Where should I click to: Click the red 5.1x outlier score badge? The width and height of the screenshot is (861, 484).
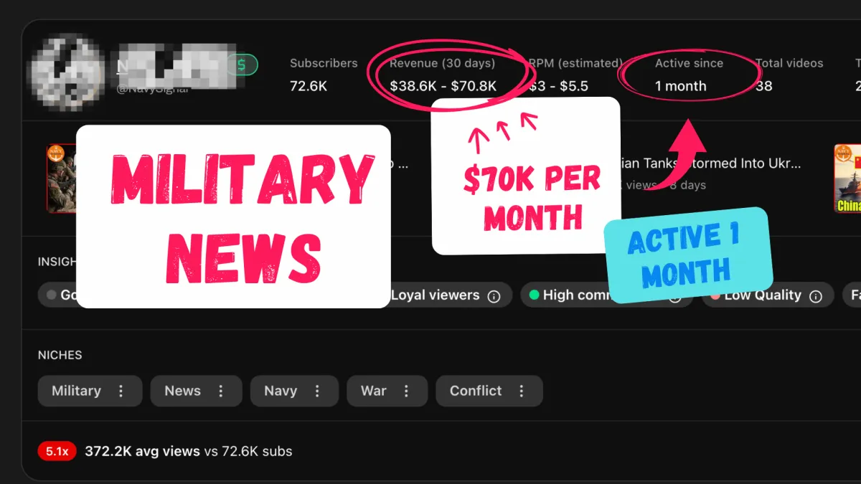(x=57, y=451)
